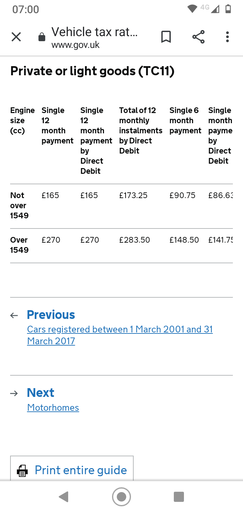This screenshot has height=513, width=243.
Task: Tap the left arrow beside Previous
Action: click(x=14, y=316)
